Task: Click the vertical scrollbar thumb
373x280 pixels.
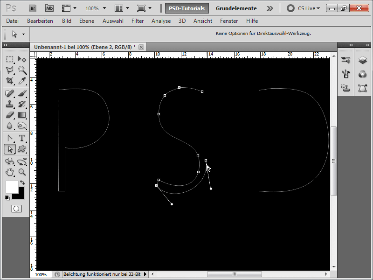Action: pyautogui.click(x=333, y=161)
